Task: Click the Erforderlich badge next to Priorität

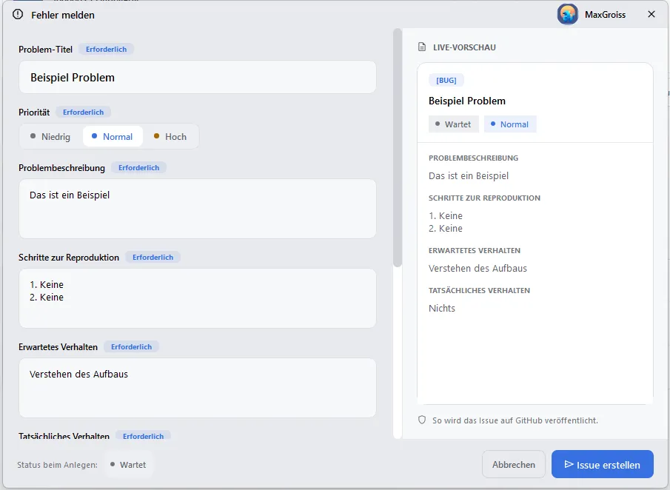Action: click(x=84, y=112)
